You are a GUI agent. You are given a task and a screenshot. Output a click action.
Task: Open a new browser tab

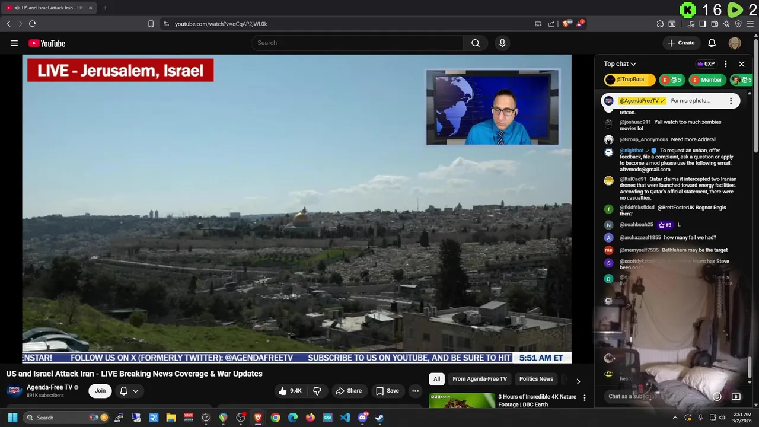[x=105, y=8]
